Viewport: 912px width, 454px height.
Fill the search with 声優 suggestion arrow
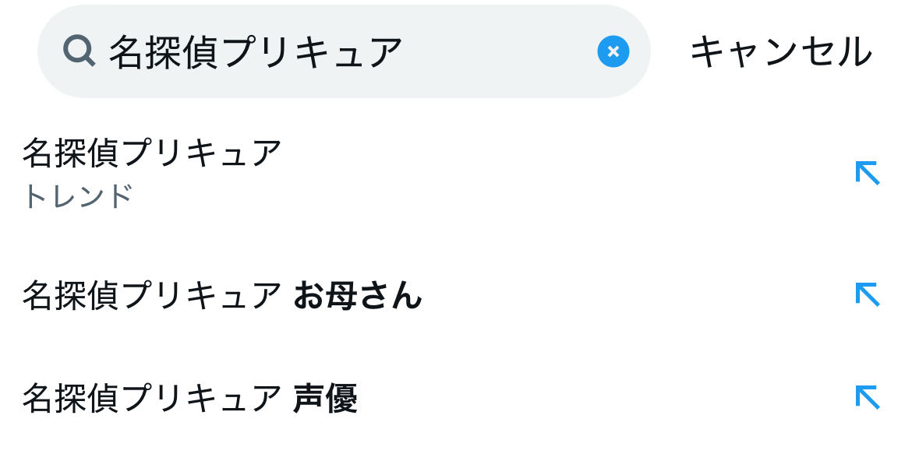867,397
